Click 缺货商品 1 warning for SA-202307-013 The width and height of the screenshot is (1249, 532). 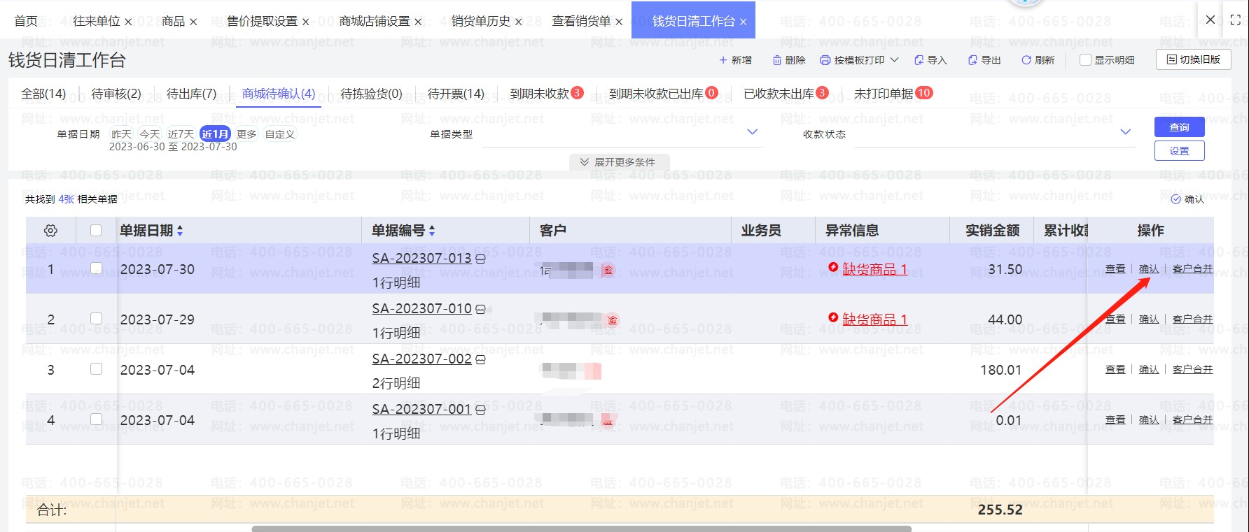point(874,269)
